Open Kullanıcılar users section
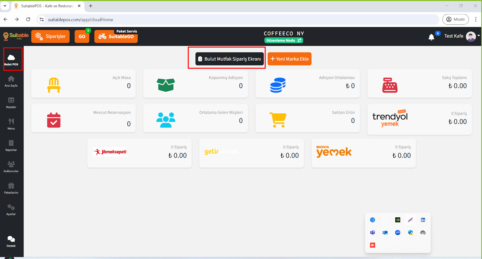The image size is (482, 259). pyautogui.click(x=11, y=167)
